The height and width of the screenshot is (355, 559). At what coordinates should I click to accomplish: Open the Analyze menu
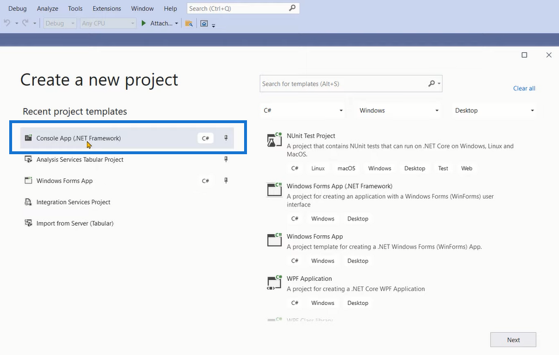click(47, 8)
